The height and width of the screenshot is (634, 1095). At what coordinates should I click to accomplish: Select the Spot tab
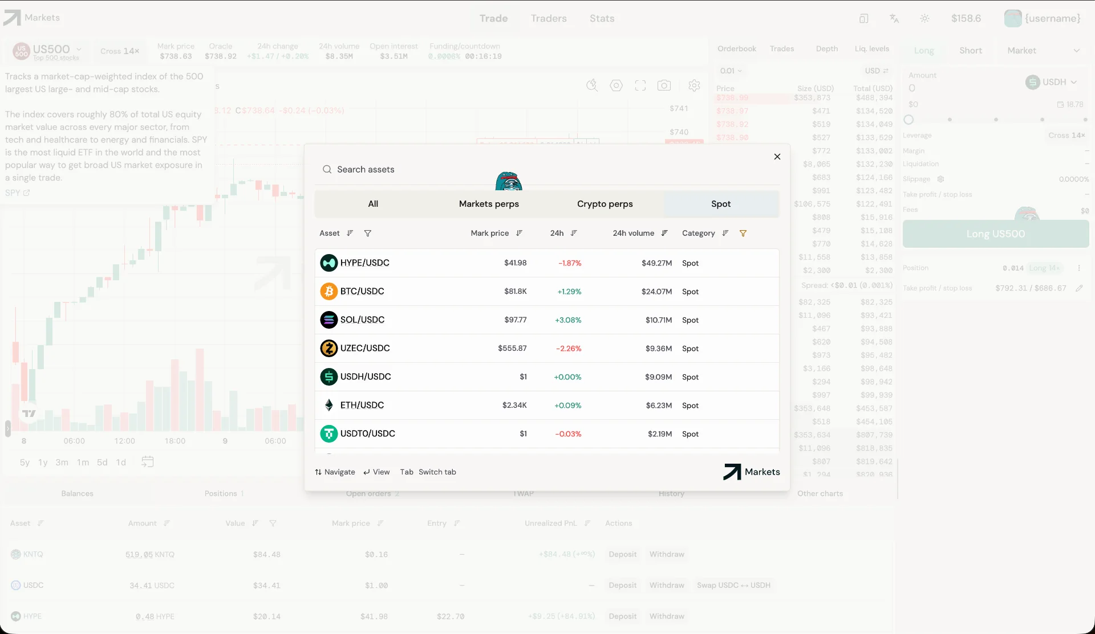721,204
